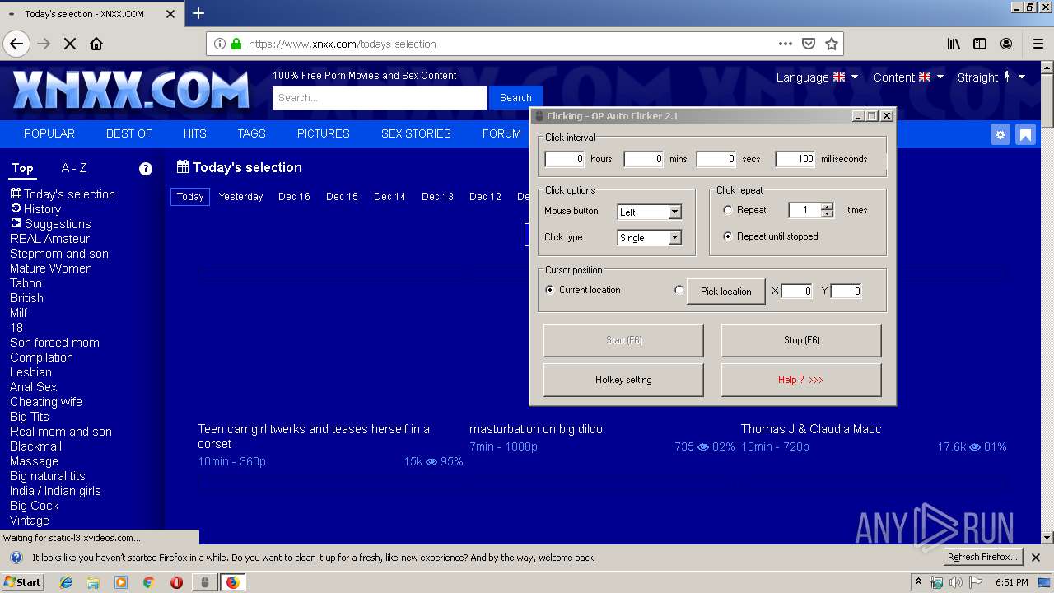The image size is (1054, 593).
Task: Click the cursor X coordinate field
Action: tap(796, 291)
